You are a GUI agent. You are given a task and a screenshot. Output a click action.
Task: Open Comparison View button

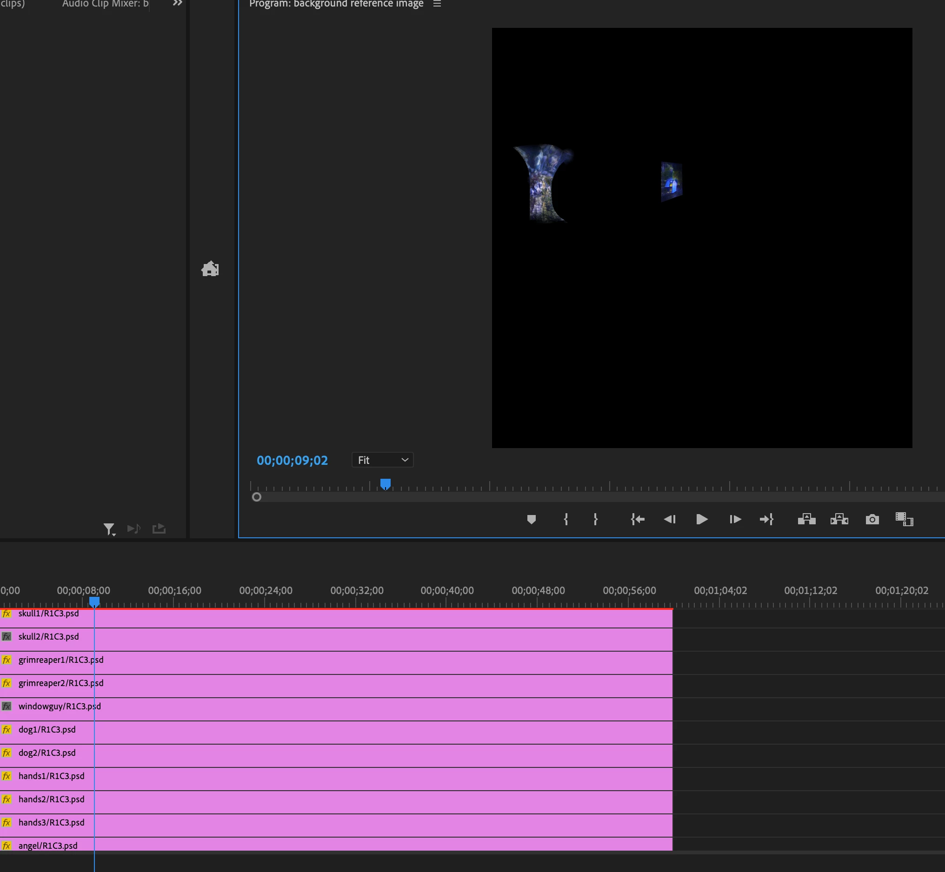click(904, 520)
